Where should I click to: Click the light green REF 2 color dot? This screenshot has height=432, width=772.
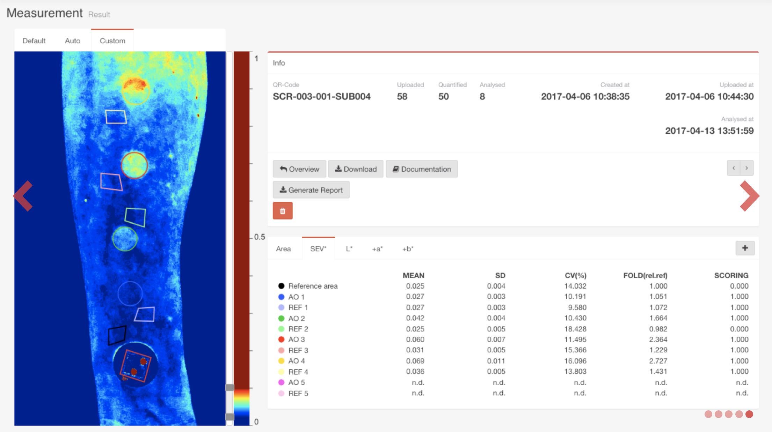pyautogui.click(x=281, y=329)
